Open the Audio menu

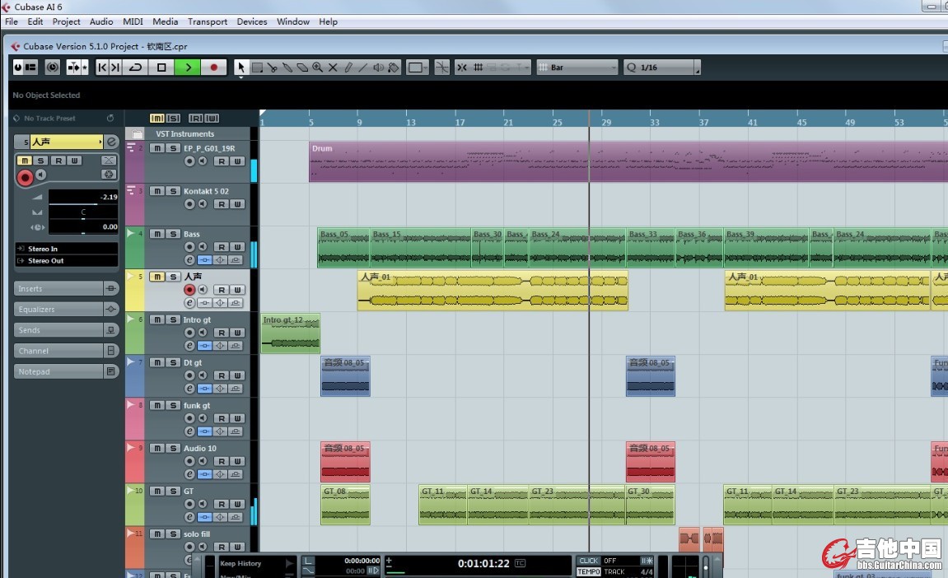101,21
